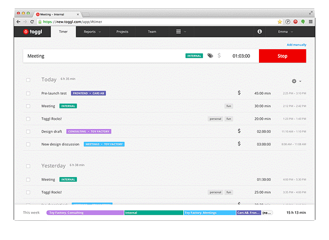Click fullscreen arrows icon in window corner

click(x=311, y=13)
